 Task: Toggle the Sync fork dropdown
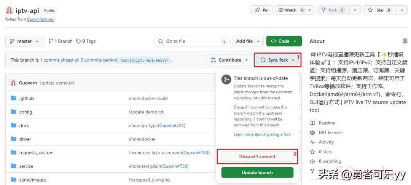click(x=277, y=60)
